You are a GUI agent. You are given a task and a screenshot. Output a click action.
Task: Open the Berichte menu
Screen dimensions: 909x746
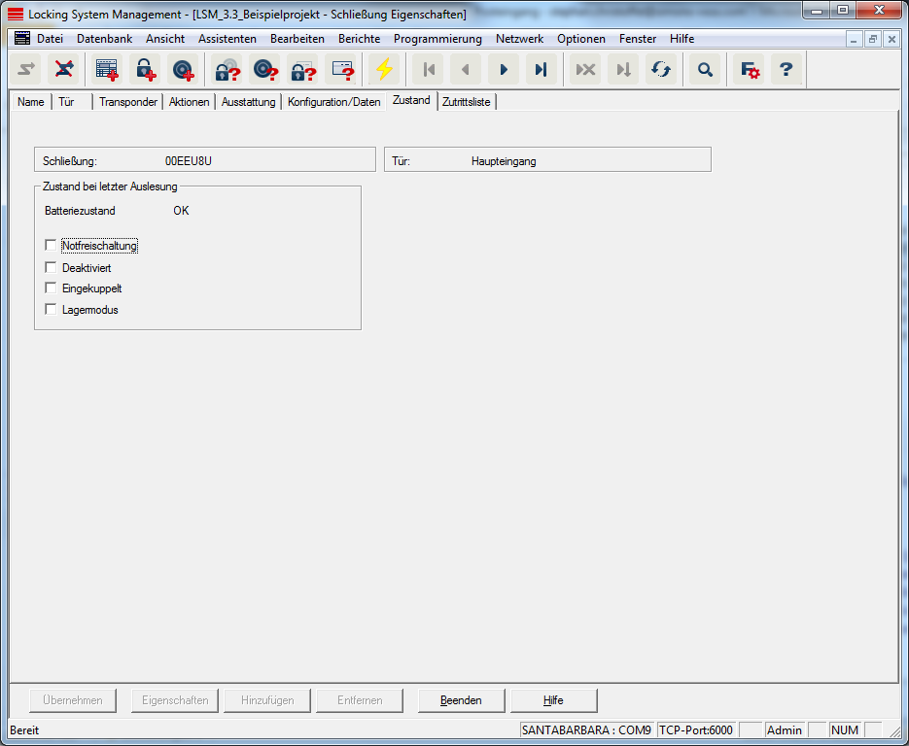(x=359, y=39)
